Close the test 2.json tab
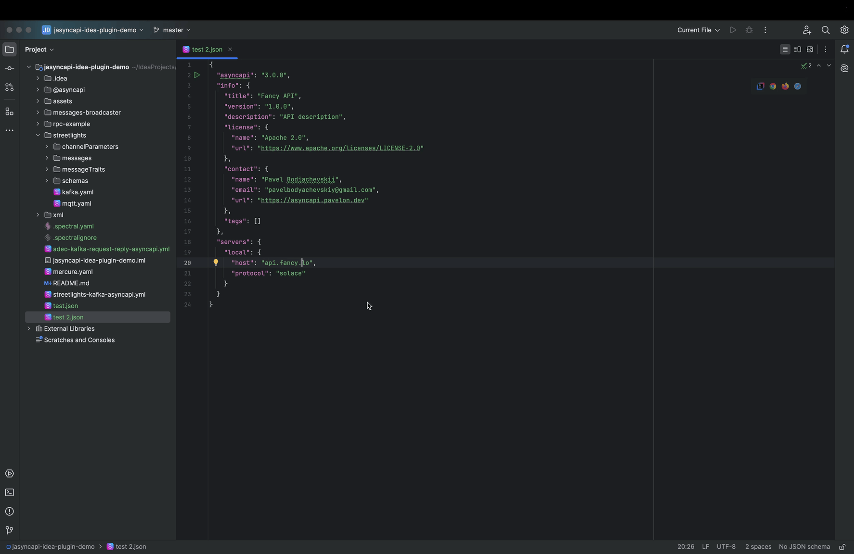The height and width of the screenshot is (554, 854). 230,50
